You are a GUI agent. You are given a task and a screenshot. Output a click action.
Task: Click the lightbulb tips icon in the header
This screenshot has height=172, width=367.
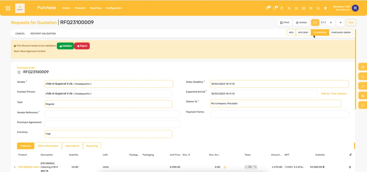tap(325, 9)
